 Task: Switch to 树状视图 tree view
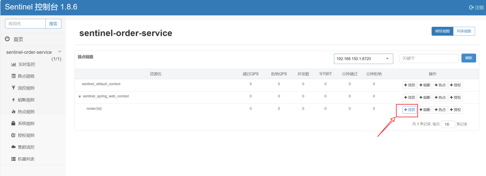click(x=442, y=31)
